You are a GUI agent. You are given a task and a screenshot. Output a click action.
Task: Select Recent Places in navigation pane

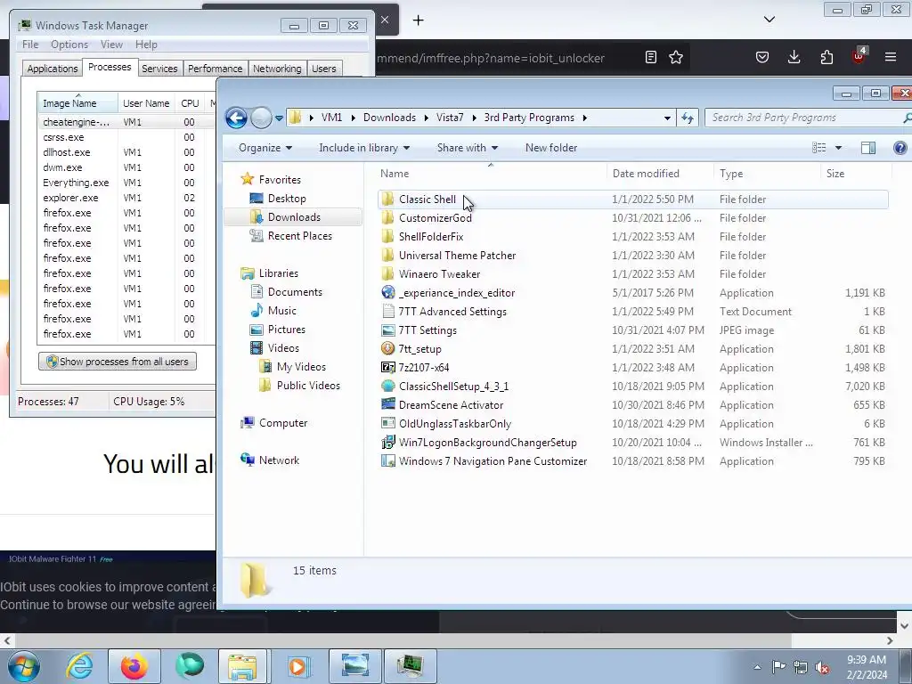tap(299, 235)
